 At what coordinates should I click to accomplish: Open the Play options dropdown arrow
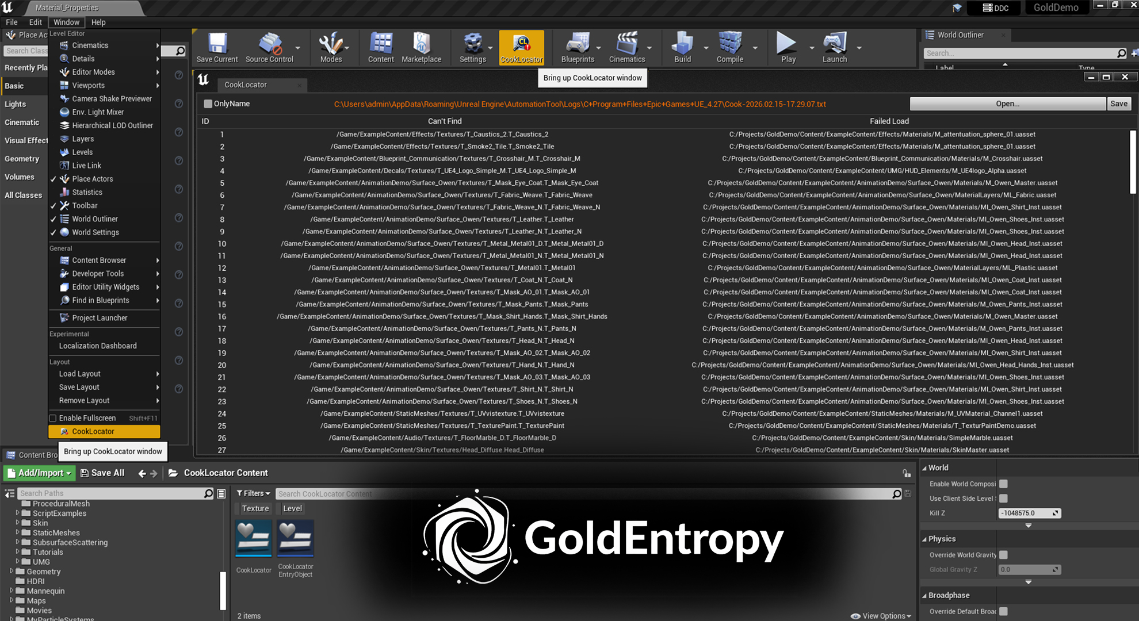point(811,48)
